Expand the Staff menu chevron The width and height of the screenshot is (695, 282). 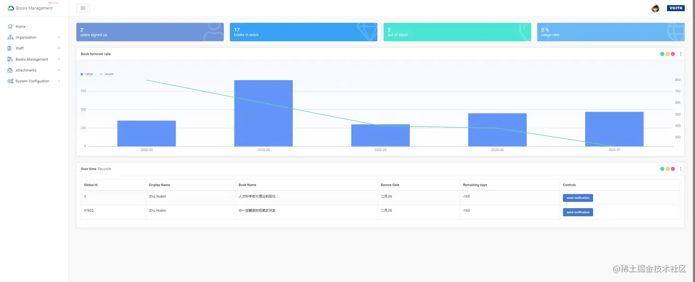click(59, 48)
